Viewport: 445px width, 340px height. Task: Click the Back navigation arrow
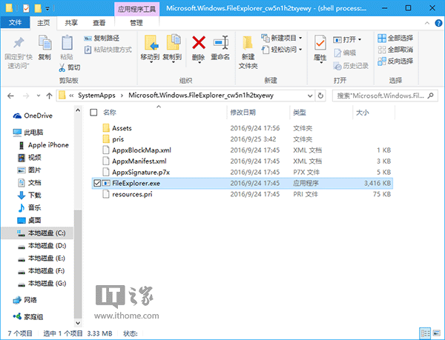pos(11,96)
